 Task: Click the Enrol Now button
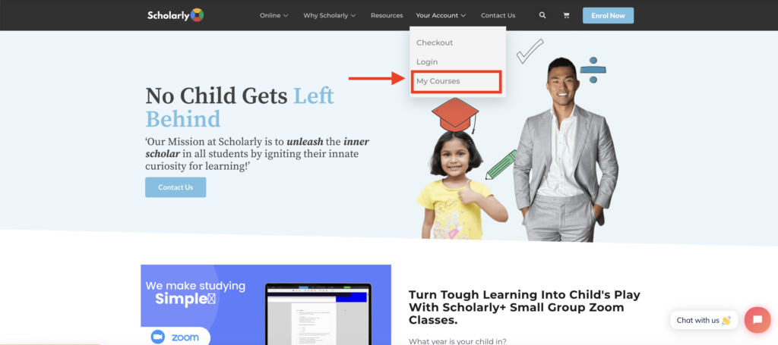point(608,15)
